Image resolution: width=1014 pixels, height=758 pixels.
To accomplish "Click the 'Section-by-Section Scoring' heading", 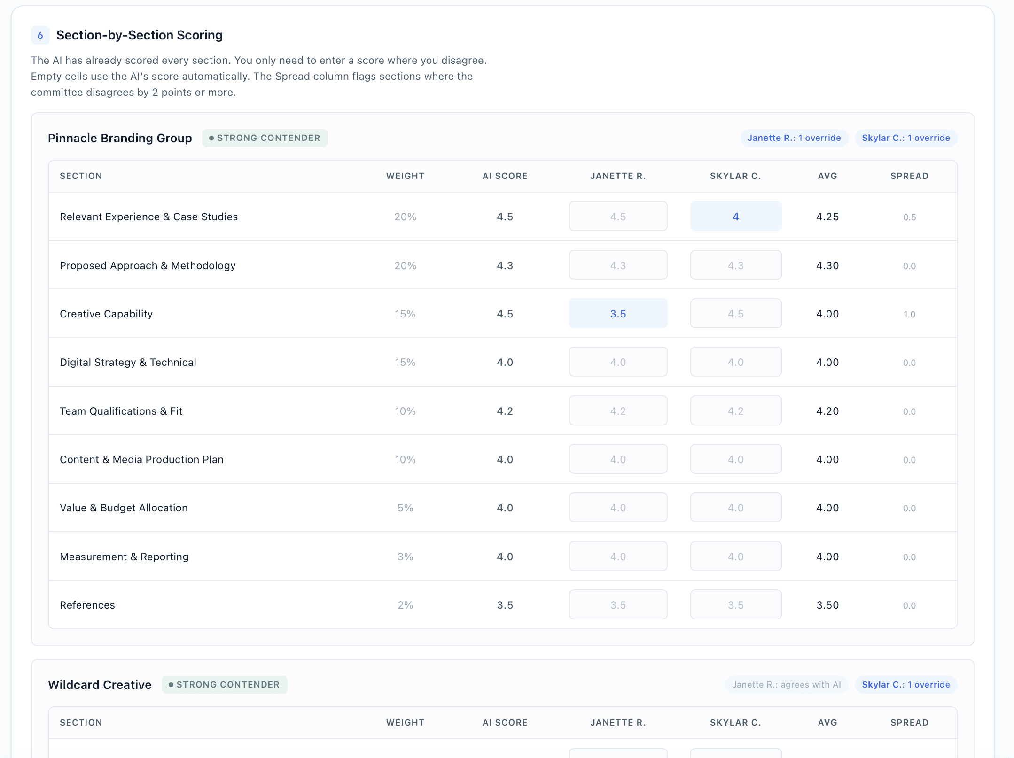I will [140, 35].
